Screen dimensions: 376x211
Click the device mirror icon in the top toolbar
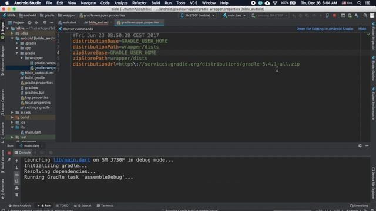tap(327, 16)
